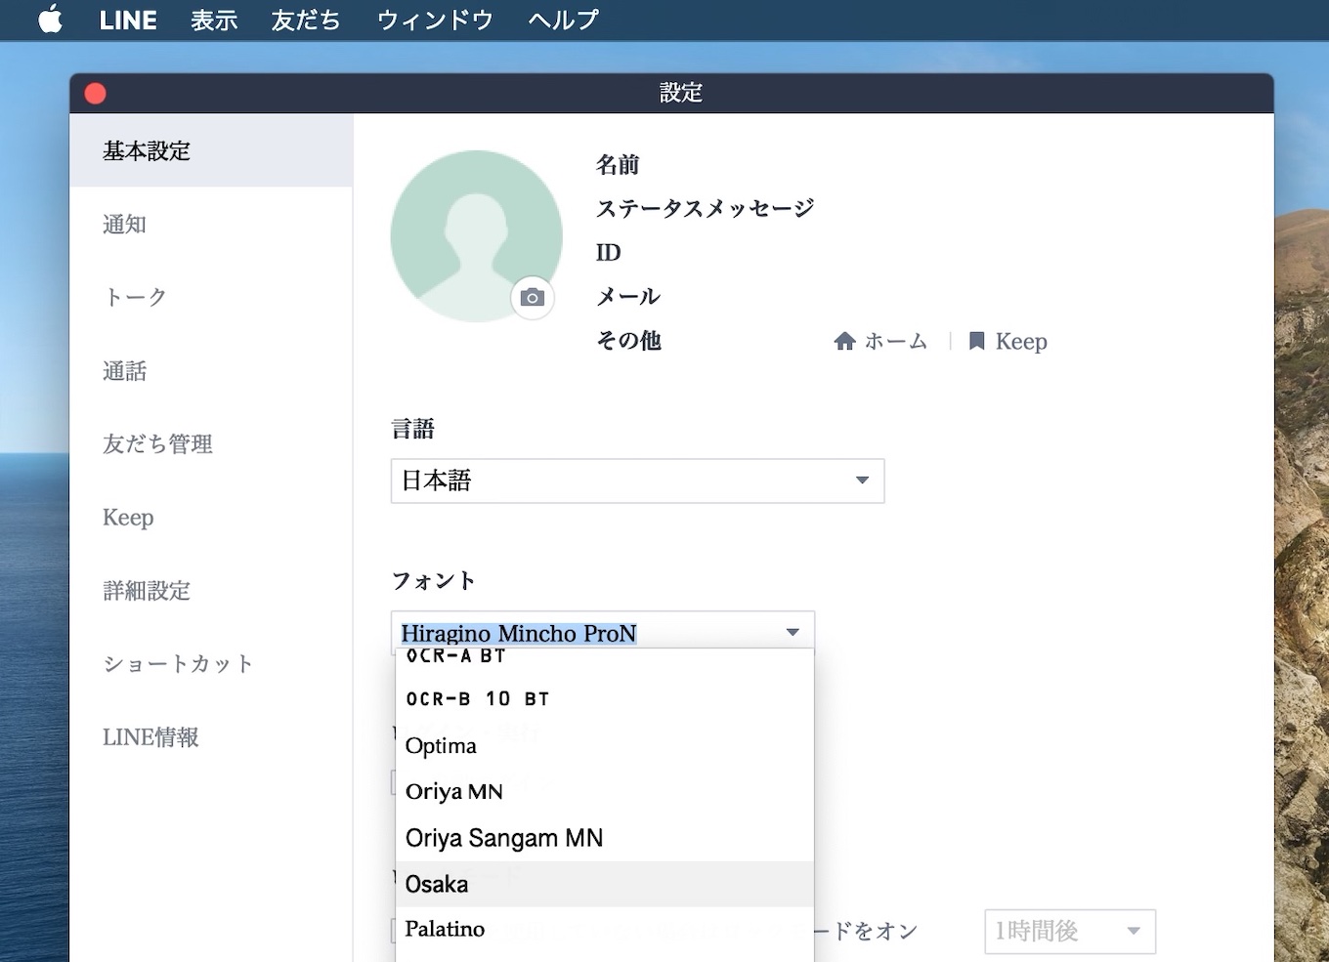The image size is (1329, 962).
Task: Choose OCR-B 10 BT font
Action: [x=605, y=699]
